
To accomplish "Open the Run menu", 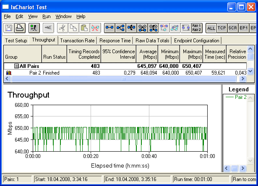I will 47,16.
